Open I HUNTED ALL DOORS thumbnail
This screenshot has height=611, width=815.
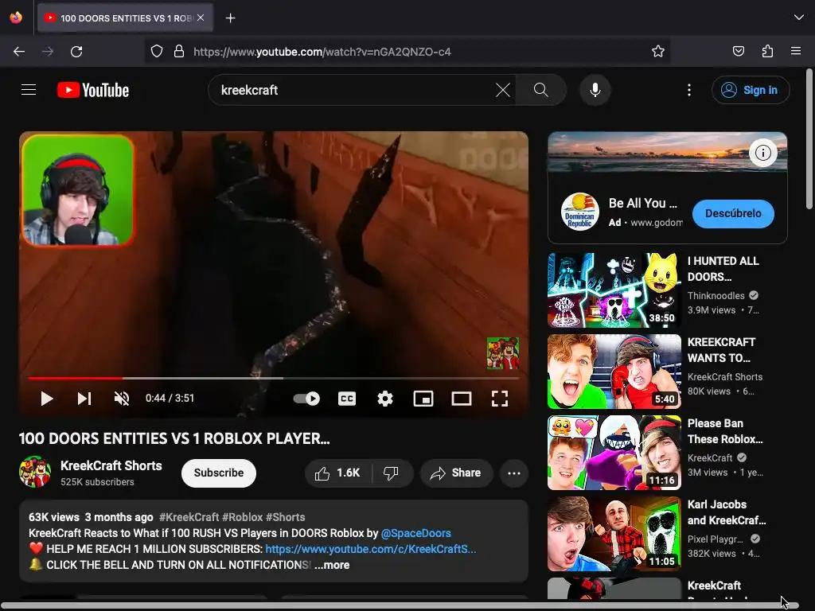[614, 290]
